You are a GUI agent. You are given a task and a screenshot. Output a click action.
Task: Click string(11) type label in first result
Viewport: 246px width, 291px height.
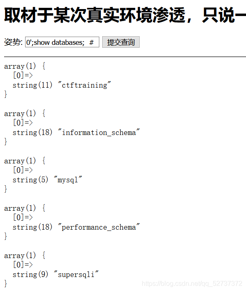click(x=33, y=85)
